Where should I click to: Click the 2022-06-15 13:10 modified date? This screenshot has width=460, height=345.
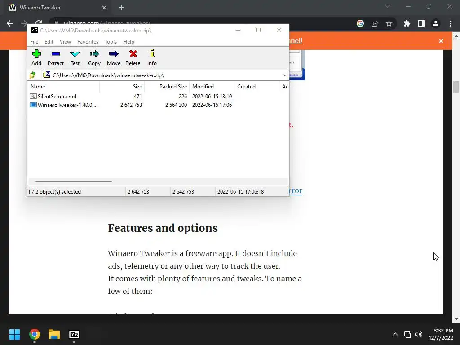(212, 97)
